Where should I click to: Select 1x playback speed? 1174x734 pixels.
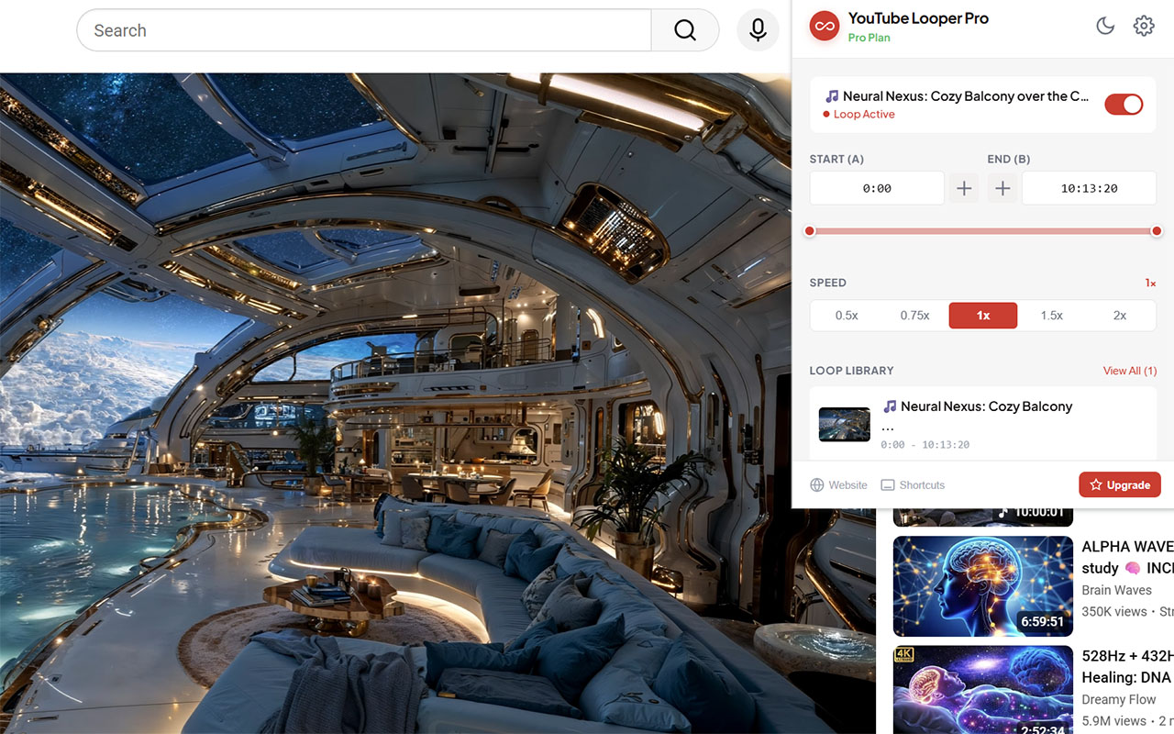click(x=983, y=316)
